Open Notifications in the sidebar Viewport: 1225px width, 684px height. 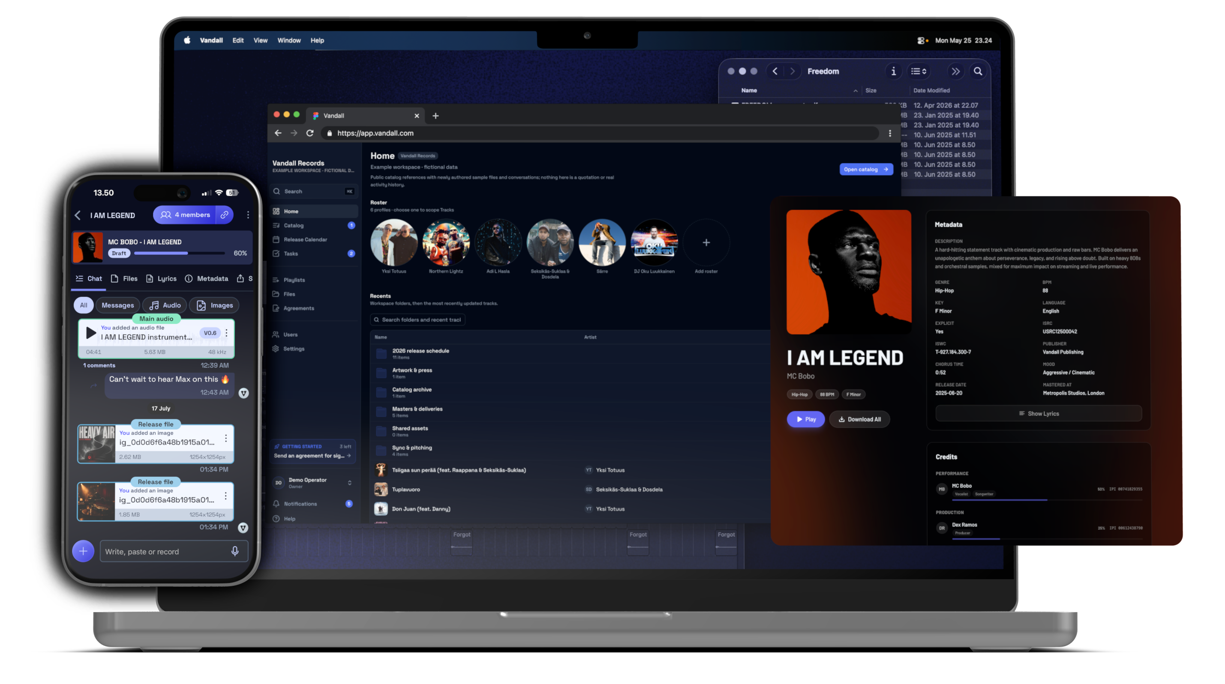pos(313,504)
